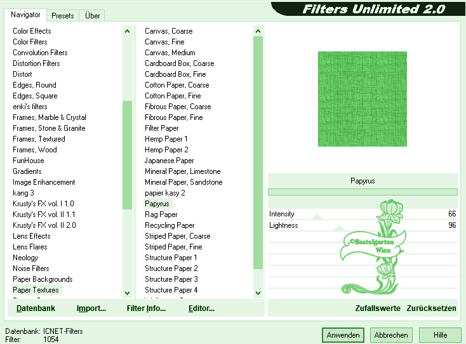Choose papier kasy 2 filter
The height and width of the screenshot is (344, 466).
[165, 193]
